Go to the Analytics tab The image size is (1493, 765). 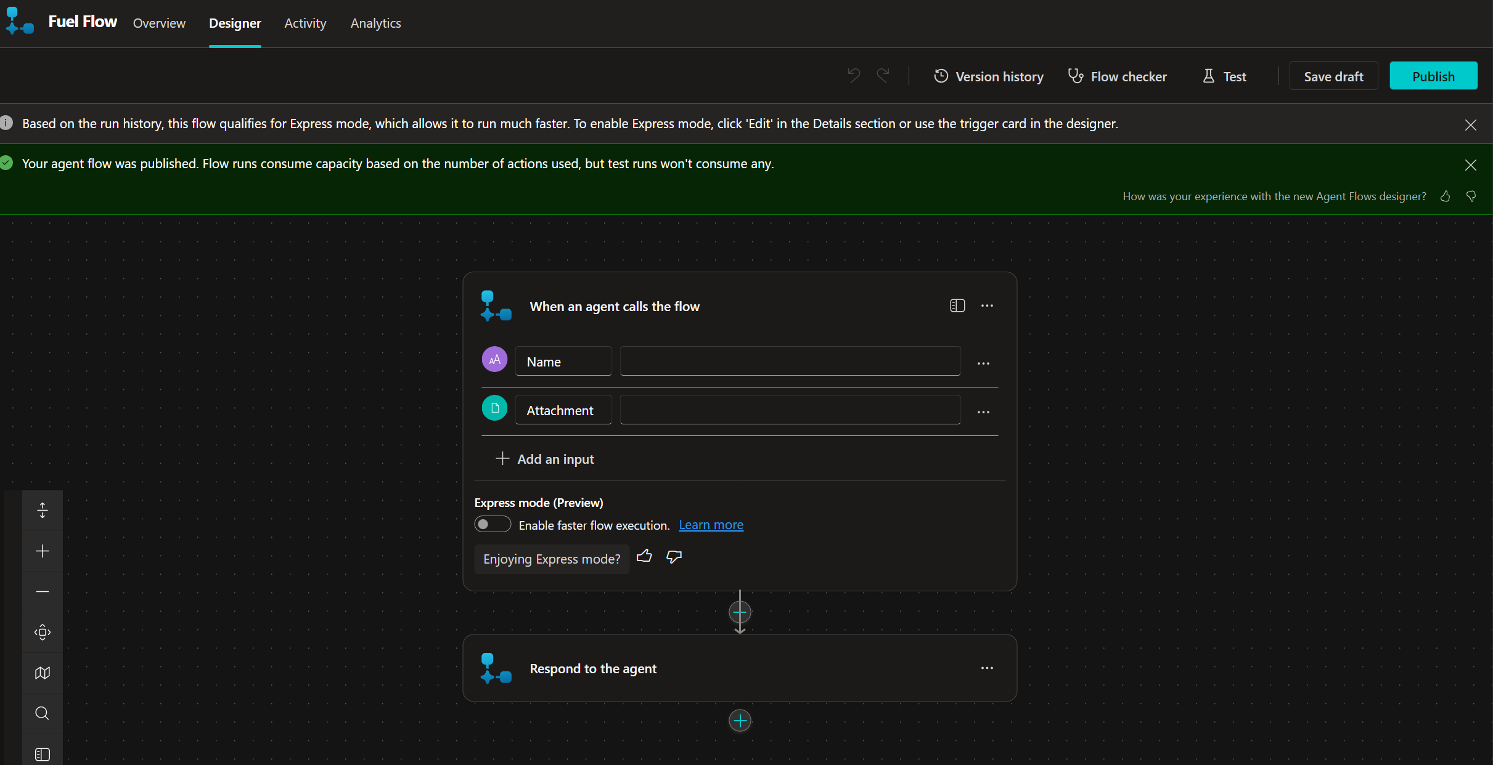tap(375, 23)
